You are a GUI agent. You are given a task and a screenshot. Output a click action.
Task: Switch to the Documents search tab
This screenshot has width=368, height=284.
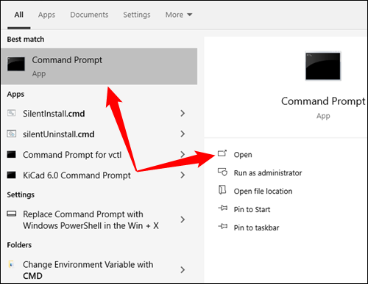click(89, 15)
